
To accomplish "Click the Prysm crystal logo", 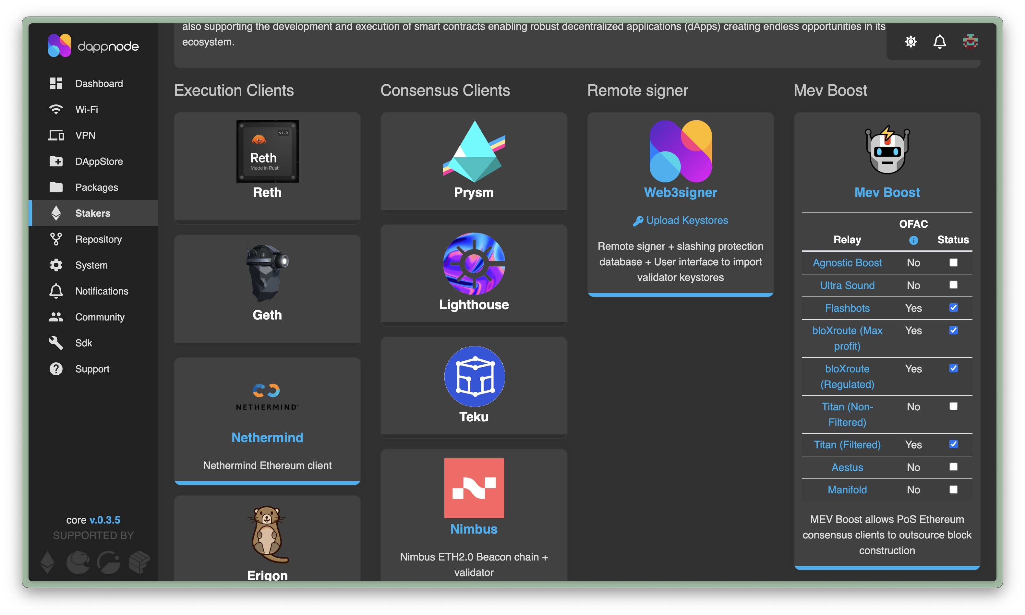I will 474,151.
